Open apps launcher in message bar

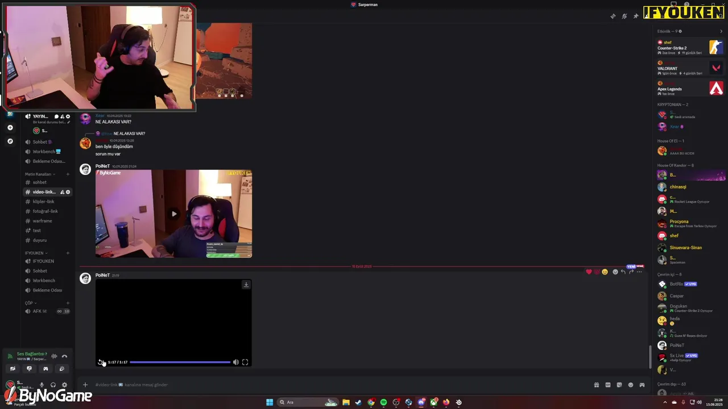642,385
